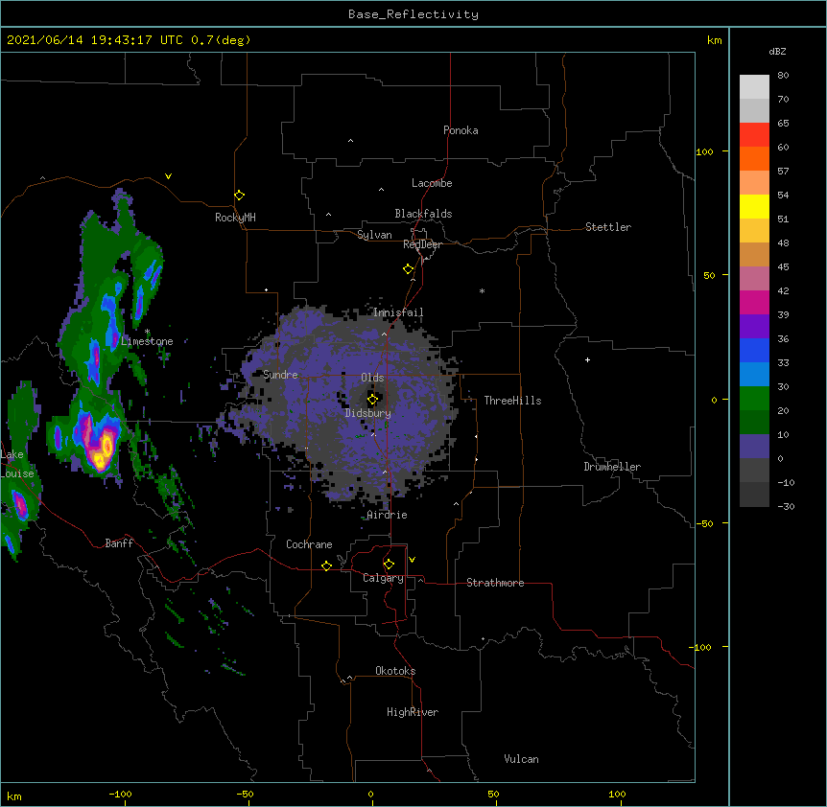The width and height of the screenshot is (827, 807).
Task: Click the RockyMH label
Action: coord(235,218)
